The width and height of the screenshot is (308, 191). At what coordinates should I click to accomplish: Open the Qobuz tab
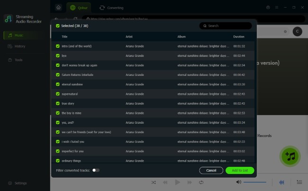[x=79, y=8]
